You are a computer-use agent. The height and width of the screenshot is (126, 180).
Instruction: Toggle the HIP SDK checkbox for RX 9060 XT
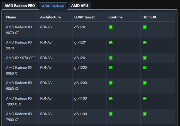point(145,68)
